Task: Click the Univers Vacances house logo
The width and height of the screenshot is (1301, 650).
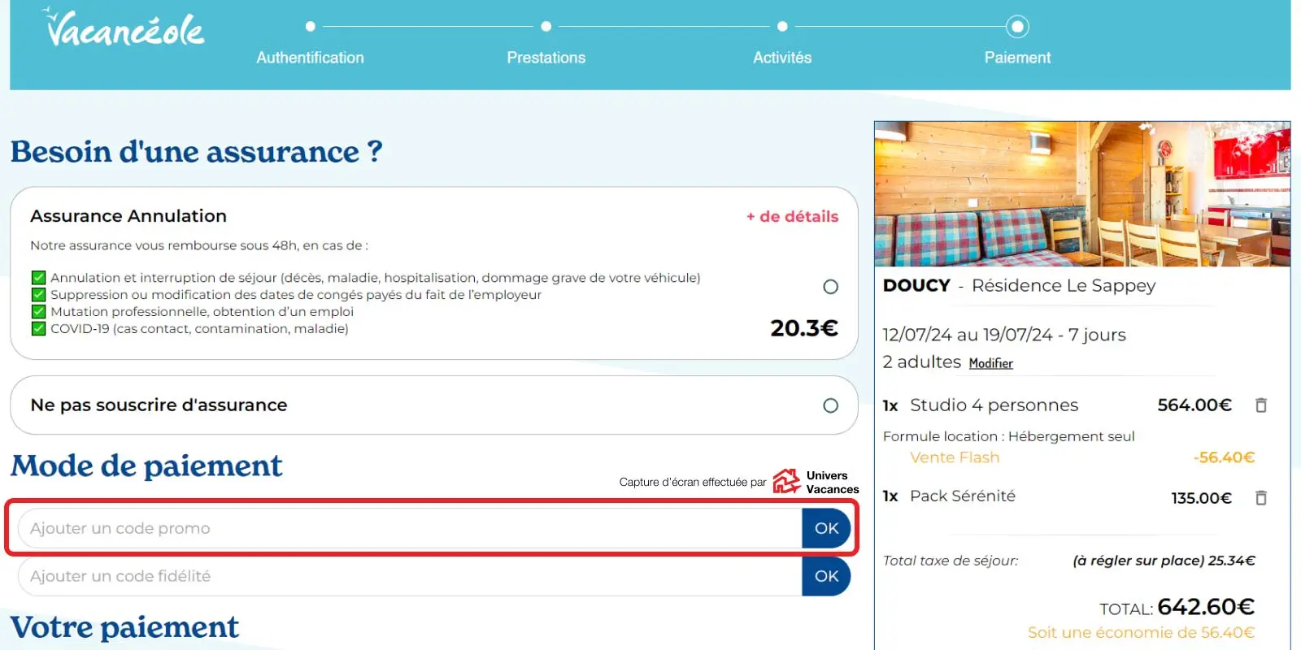Action: (786, 481)
